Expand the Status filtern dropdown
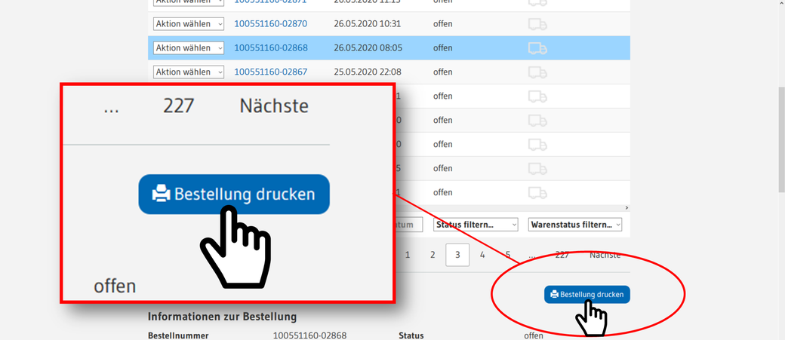785x340 pixels. point(476,225)
